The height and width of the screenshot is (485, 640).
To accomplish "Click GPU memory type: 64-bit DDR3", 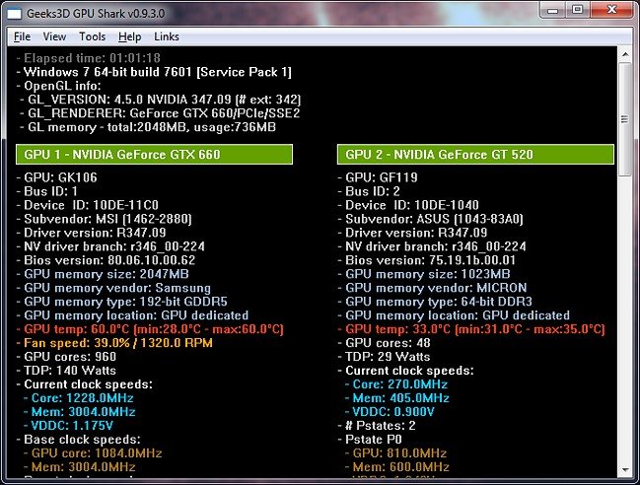I will [x=435, y=302].
